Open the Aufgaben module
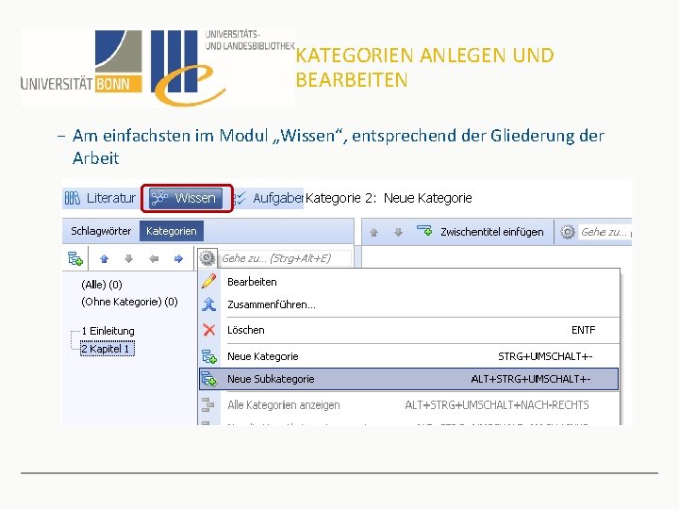The width and height of the screenshot is (679, 509). (269, 198)
